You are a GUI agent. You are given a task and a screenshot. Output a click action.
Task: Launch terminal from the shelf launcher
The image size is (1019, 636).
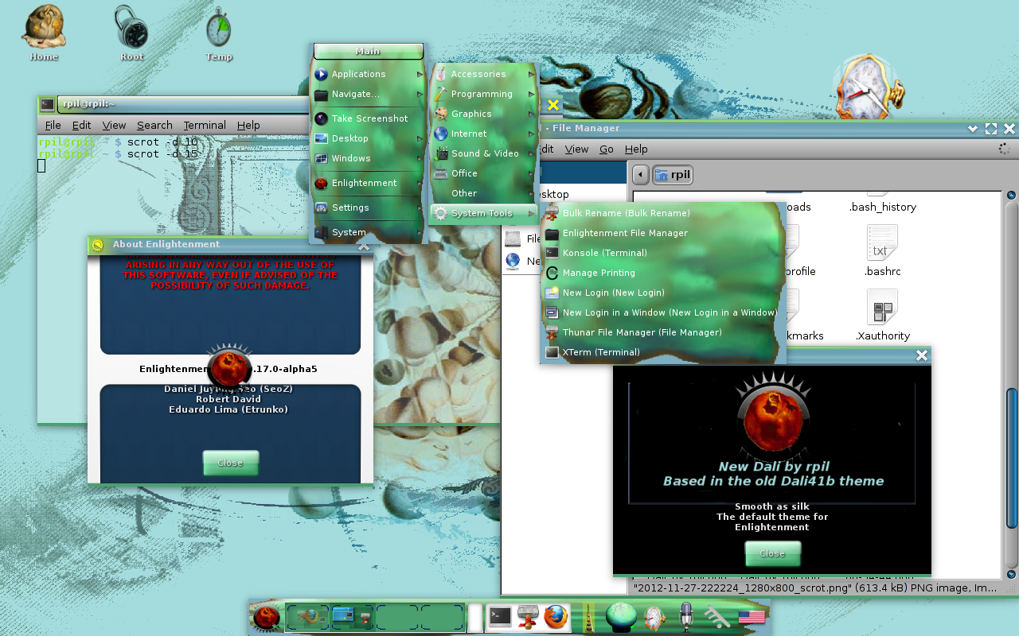tap(500, 617)
